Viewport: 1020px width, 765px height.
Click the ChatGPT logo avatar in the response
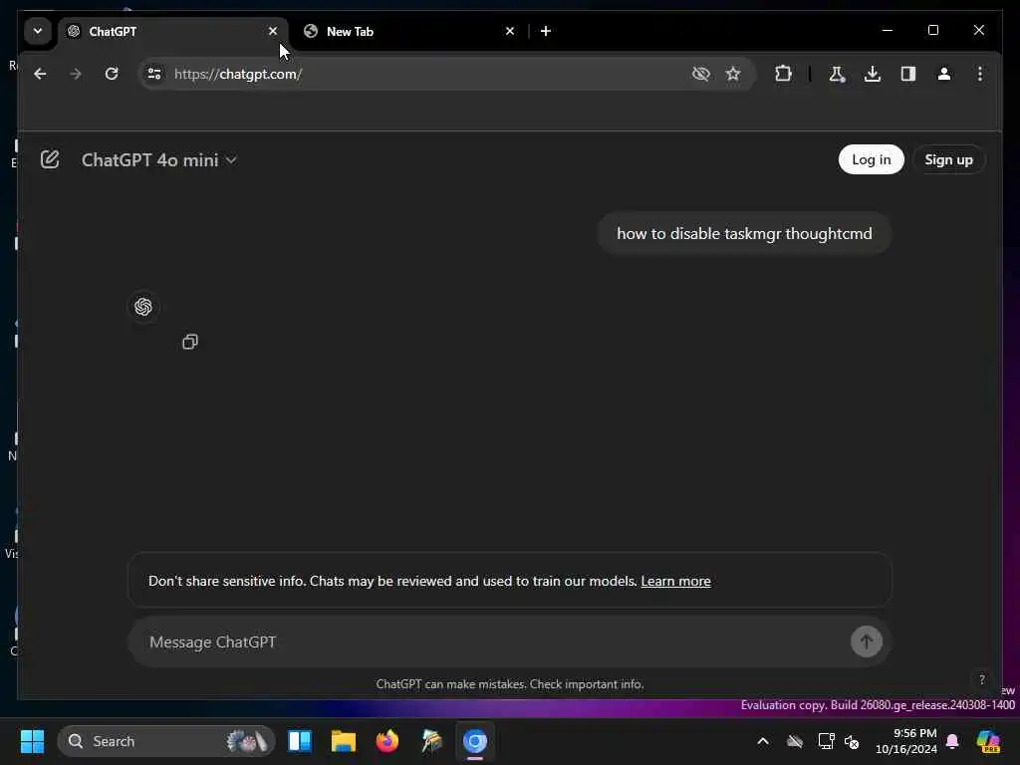point(143,307)
